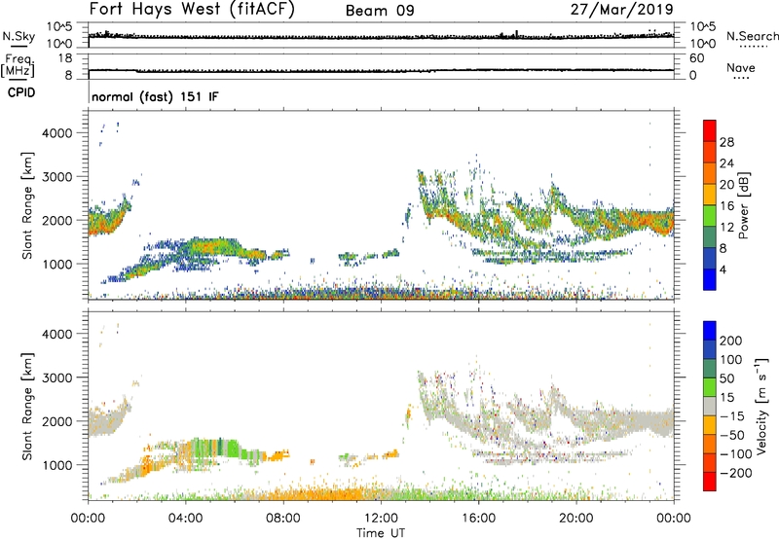This screenshot has width=779, height=539.
Task: Pick the light green 12–16 dB power segment
Action: (710, 215)
